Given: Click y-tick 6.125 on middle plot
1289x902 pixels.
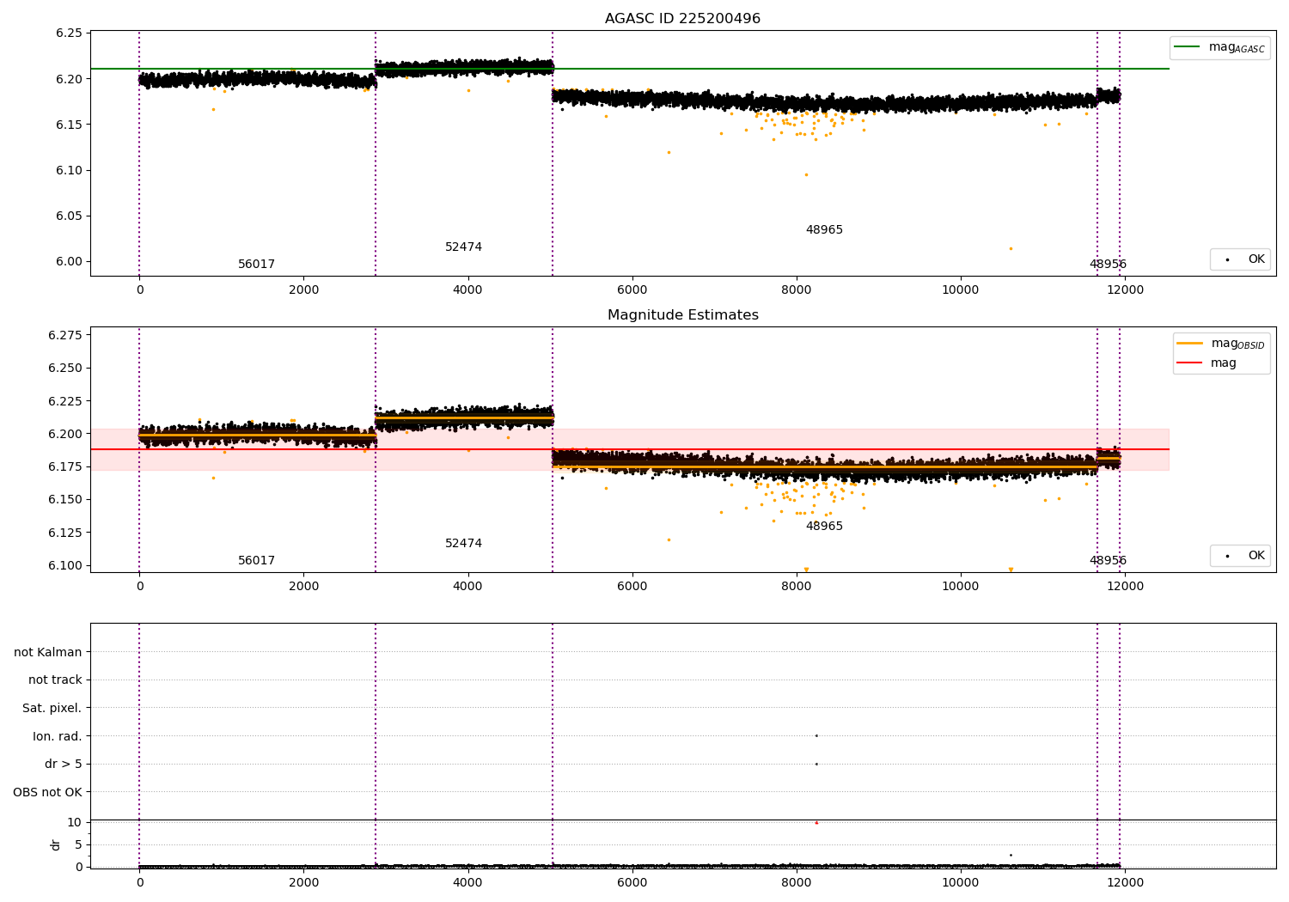Looking at the screenshot, I should coord(65,533).
